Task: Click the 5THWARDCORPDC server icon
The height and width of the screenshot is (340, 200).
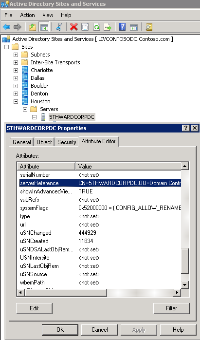Action: [43, 117]
